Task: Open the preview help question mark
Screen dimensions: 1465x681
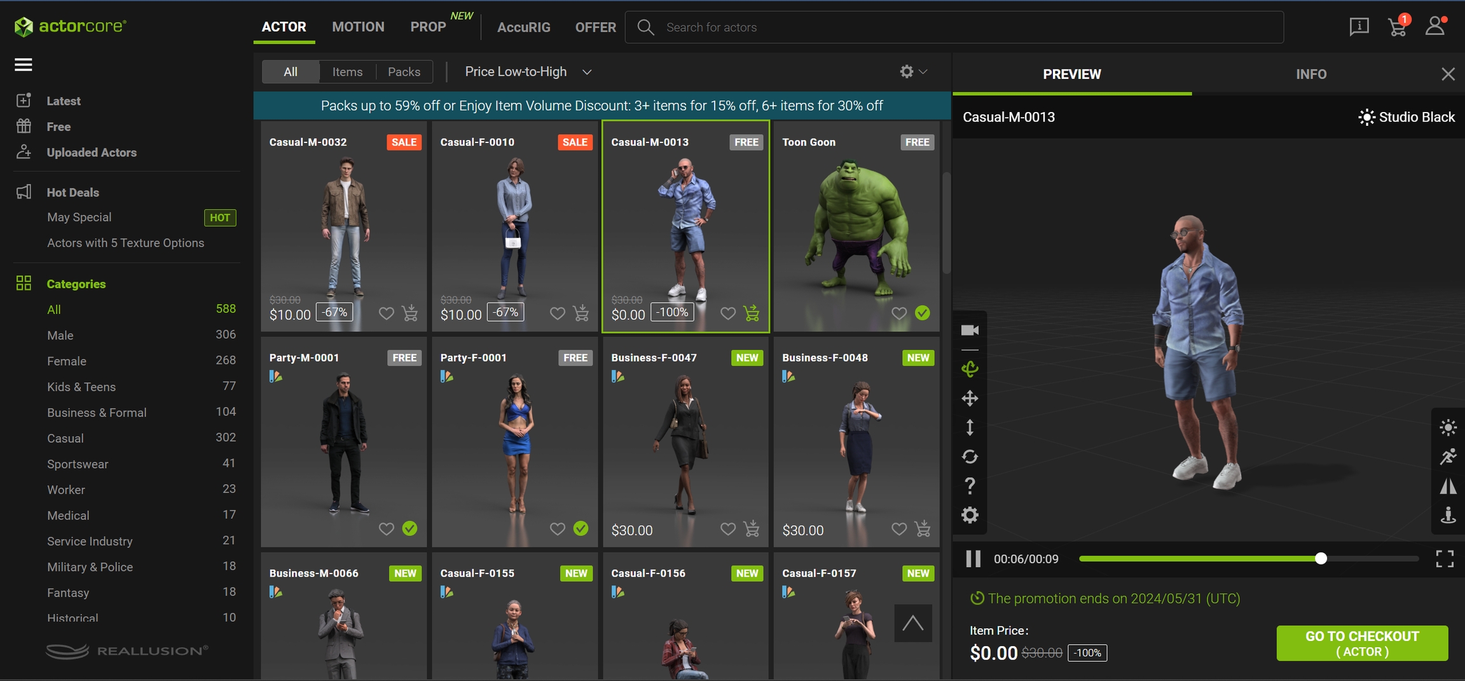Action: (970, 486)
